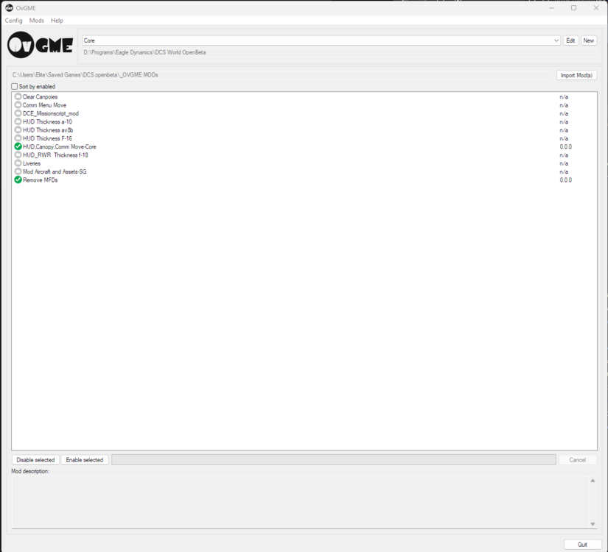
Task: Click the green check icon on Remove MFDs
Action: pos(17,180)
